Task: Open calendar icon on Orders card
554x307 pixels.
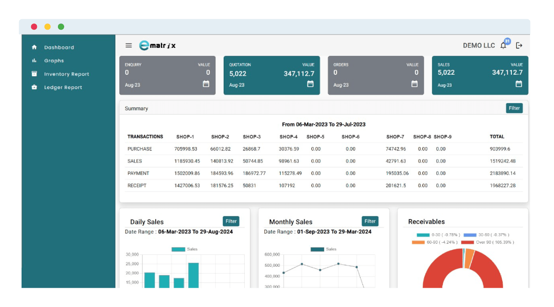Action: coord(415,84)
